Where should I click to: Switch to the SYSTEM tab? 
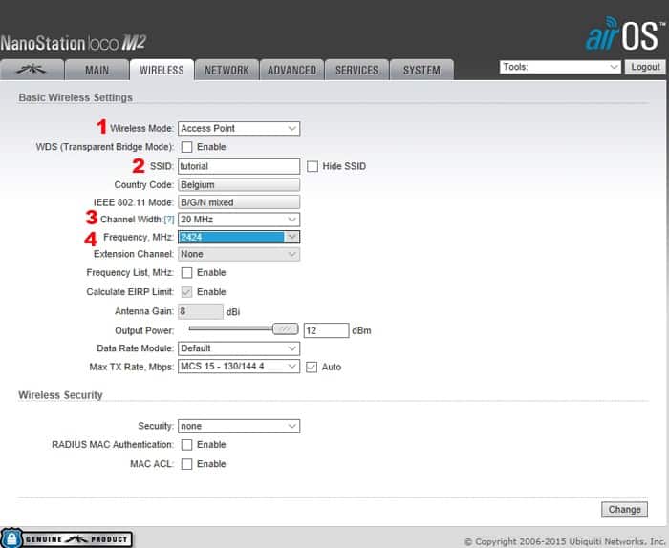pos(421,70)
